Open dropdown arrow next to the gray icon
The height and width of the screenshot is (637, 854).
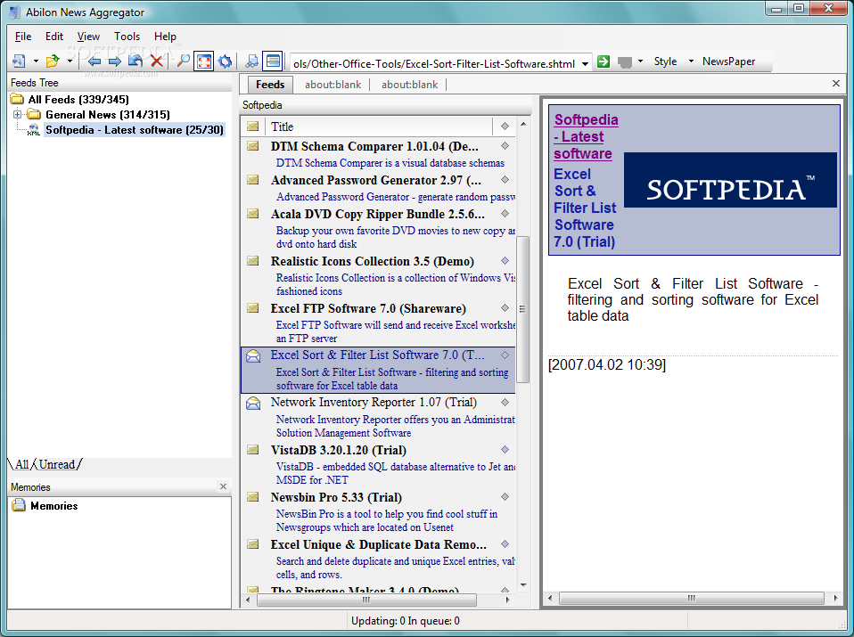(x=640, y=61)
